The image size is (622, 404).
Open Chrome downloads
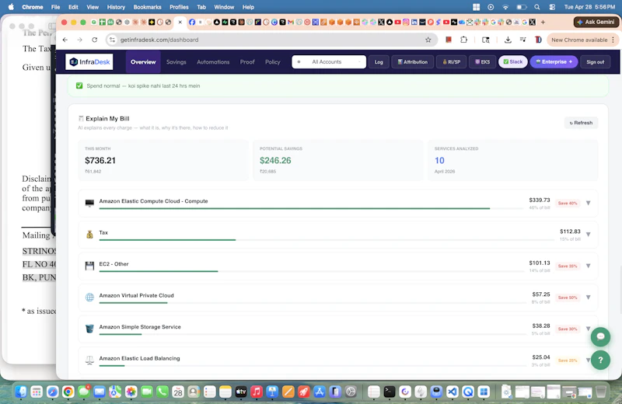tap(508, 40)
